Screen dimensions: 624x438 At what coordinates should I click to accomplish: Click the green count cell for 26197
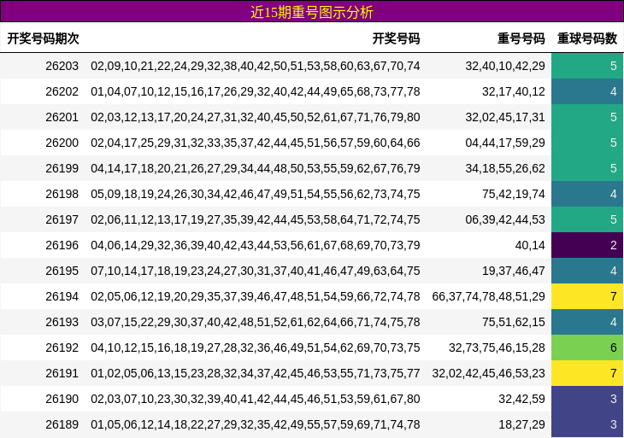click(587, 219)
